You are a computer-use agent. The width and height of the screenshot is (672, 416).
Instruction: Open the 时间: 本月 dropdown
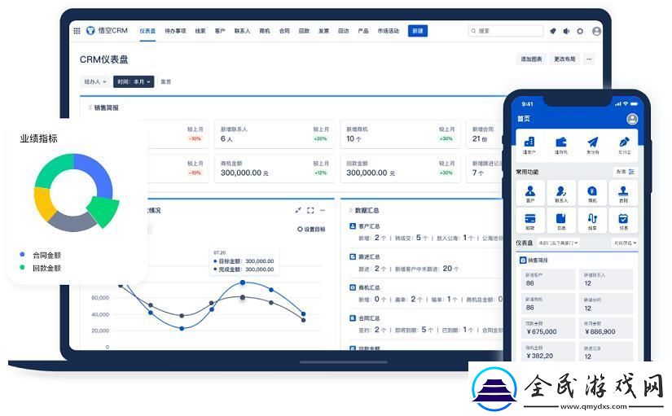tap(134, 81)
